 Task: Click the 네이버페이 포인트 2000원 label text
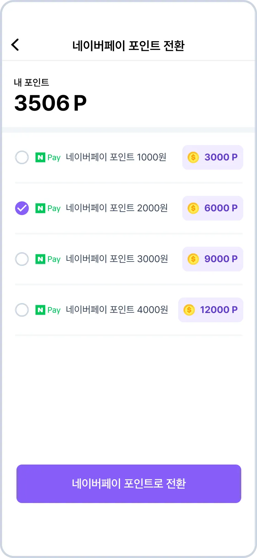[x=117, y=208]
